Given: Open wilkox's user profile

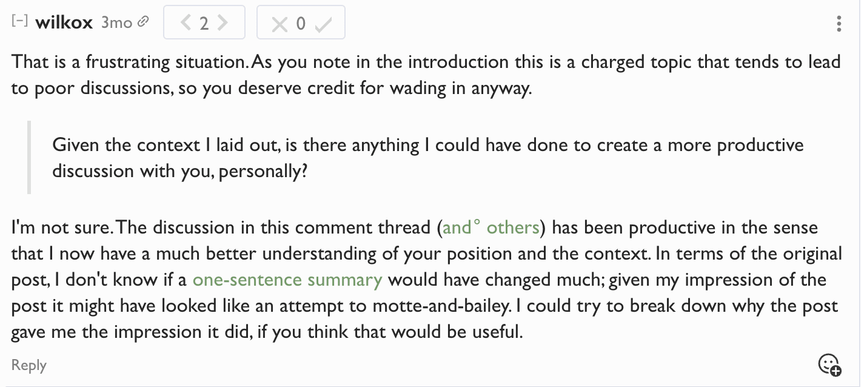Looking at the screenshot, I should (64, 23).
